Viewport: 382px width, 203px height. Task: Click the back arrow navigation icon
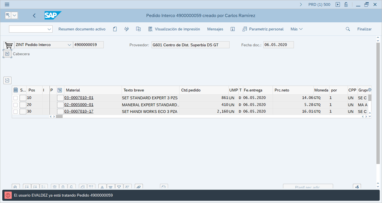34,16
